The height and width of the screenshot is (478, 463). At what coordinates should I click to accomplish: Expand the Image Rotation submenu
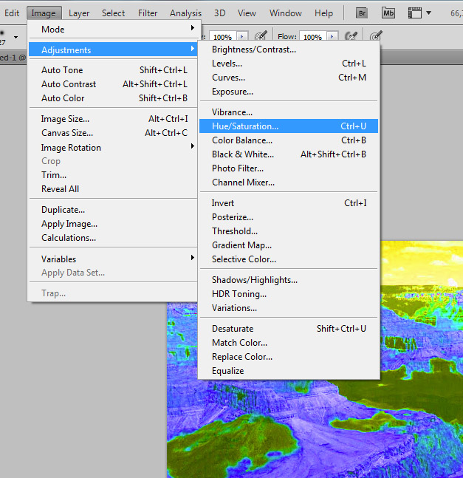113,148
